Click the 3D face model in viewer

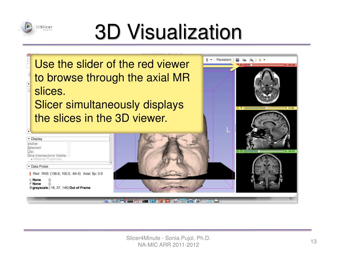pos(173,159)
